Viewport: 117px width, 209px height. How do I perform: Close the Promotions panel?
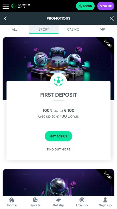pyautogui.click(x=112, y=19)
